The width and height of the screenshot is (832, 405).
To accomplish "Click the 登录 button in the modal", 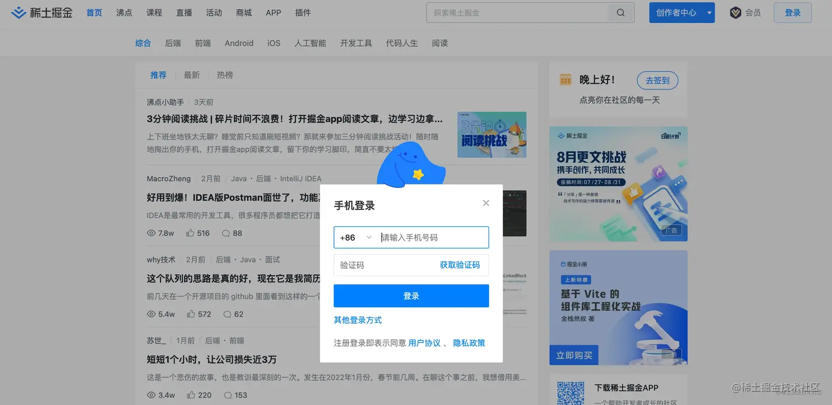I will coord(411,296).
